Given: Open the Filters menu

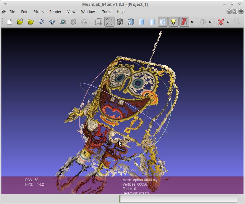Looking at the screenshot, I should (38, 12).
